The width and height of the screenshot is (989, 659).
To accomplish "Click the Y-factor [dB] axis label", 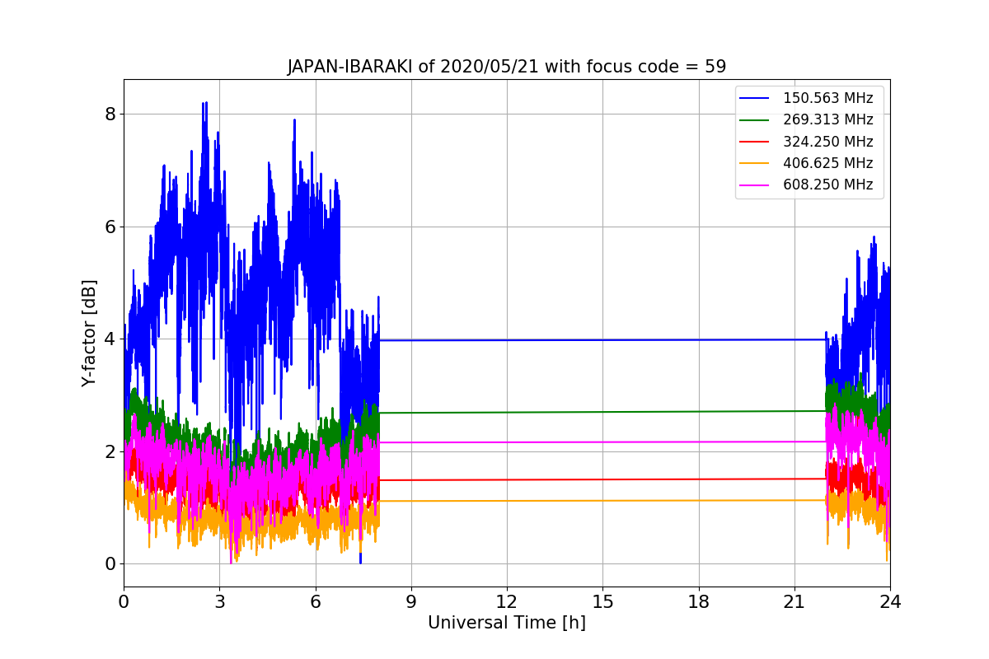I will tap(90, 334).
